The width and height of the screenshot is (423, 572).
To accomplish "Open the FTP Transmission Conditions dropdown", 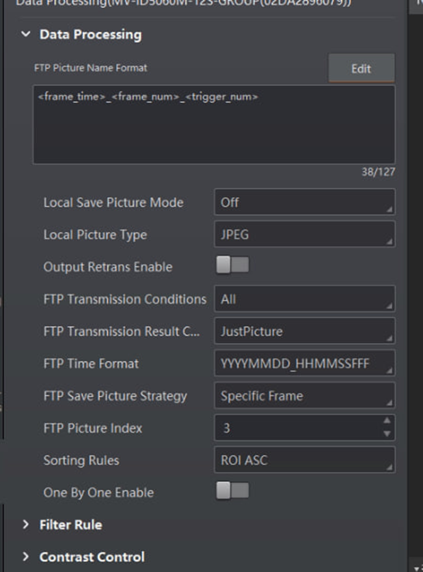I will 304,299.
